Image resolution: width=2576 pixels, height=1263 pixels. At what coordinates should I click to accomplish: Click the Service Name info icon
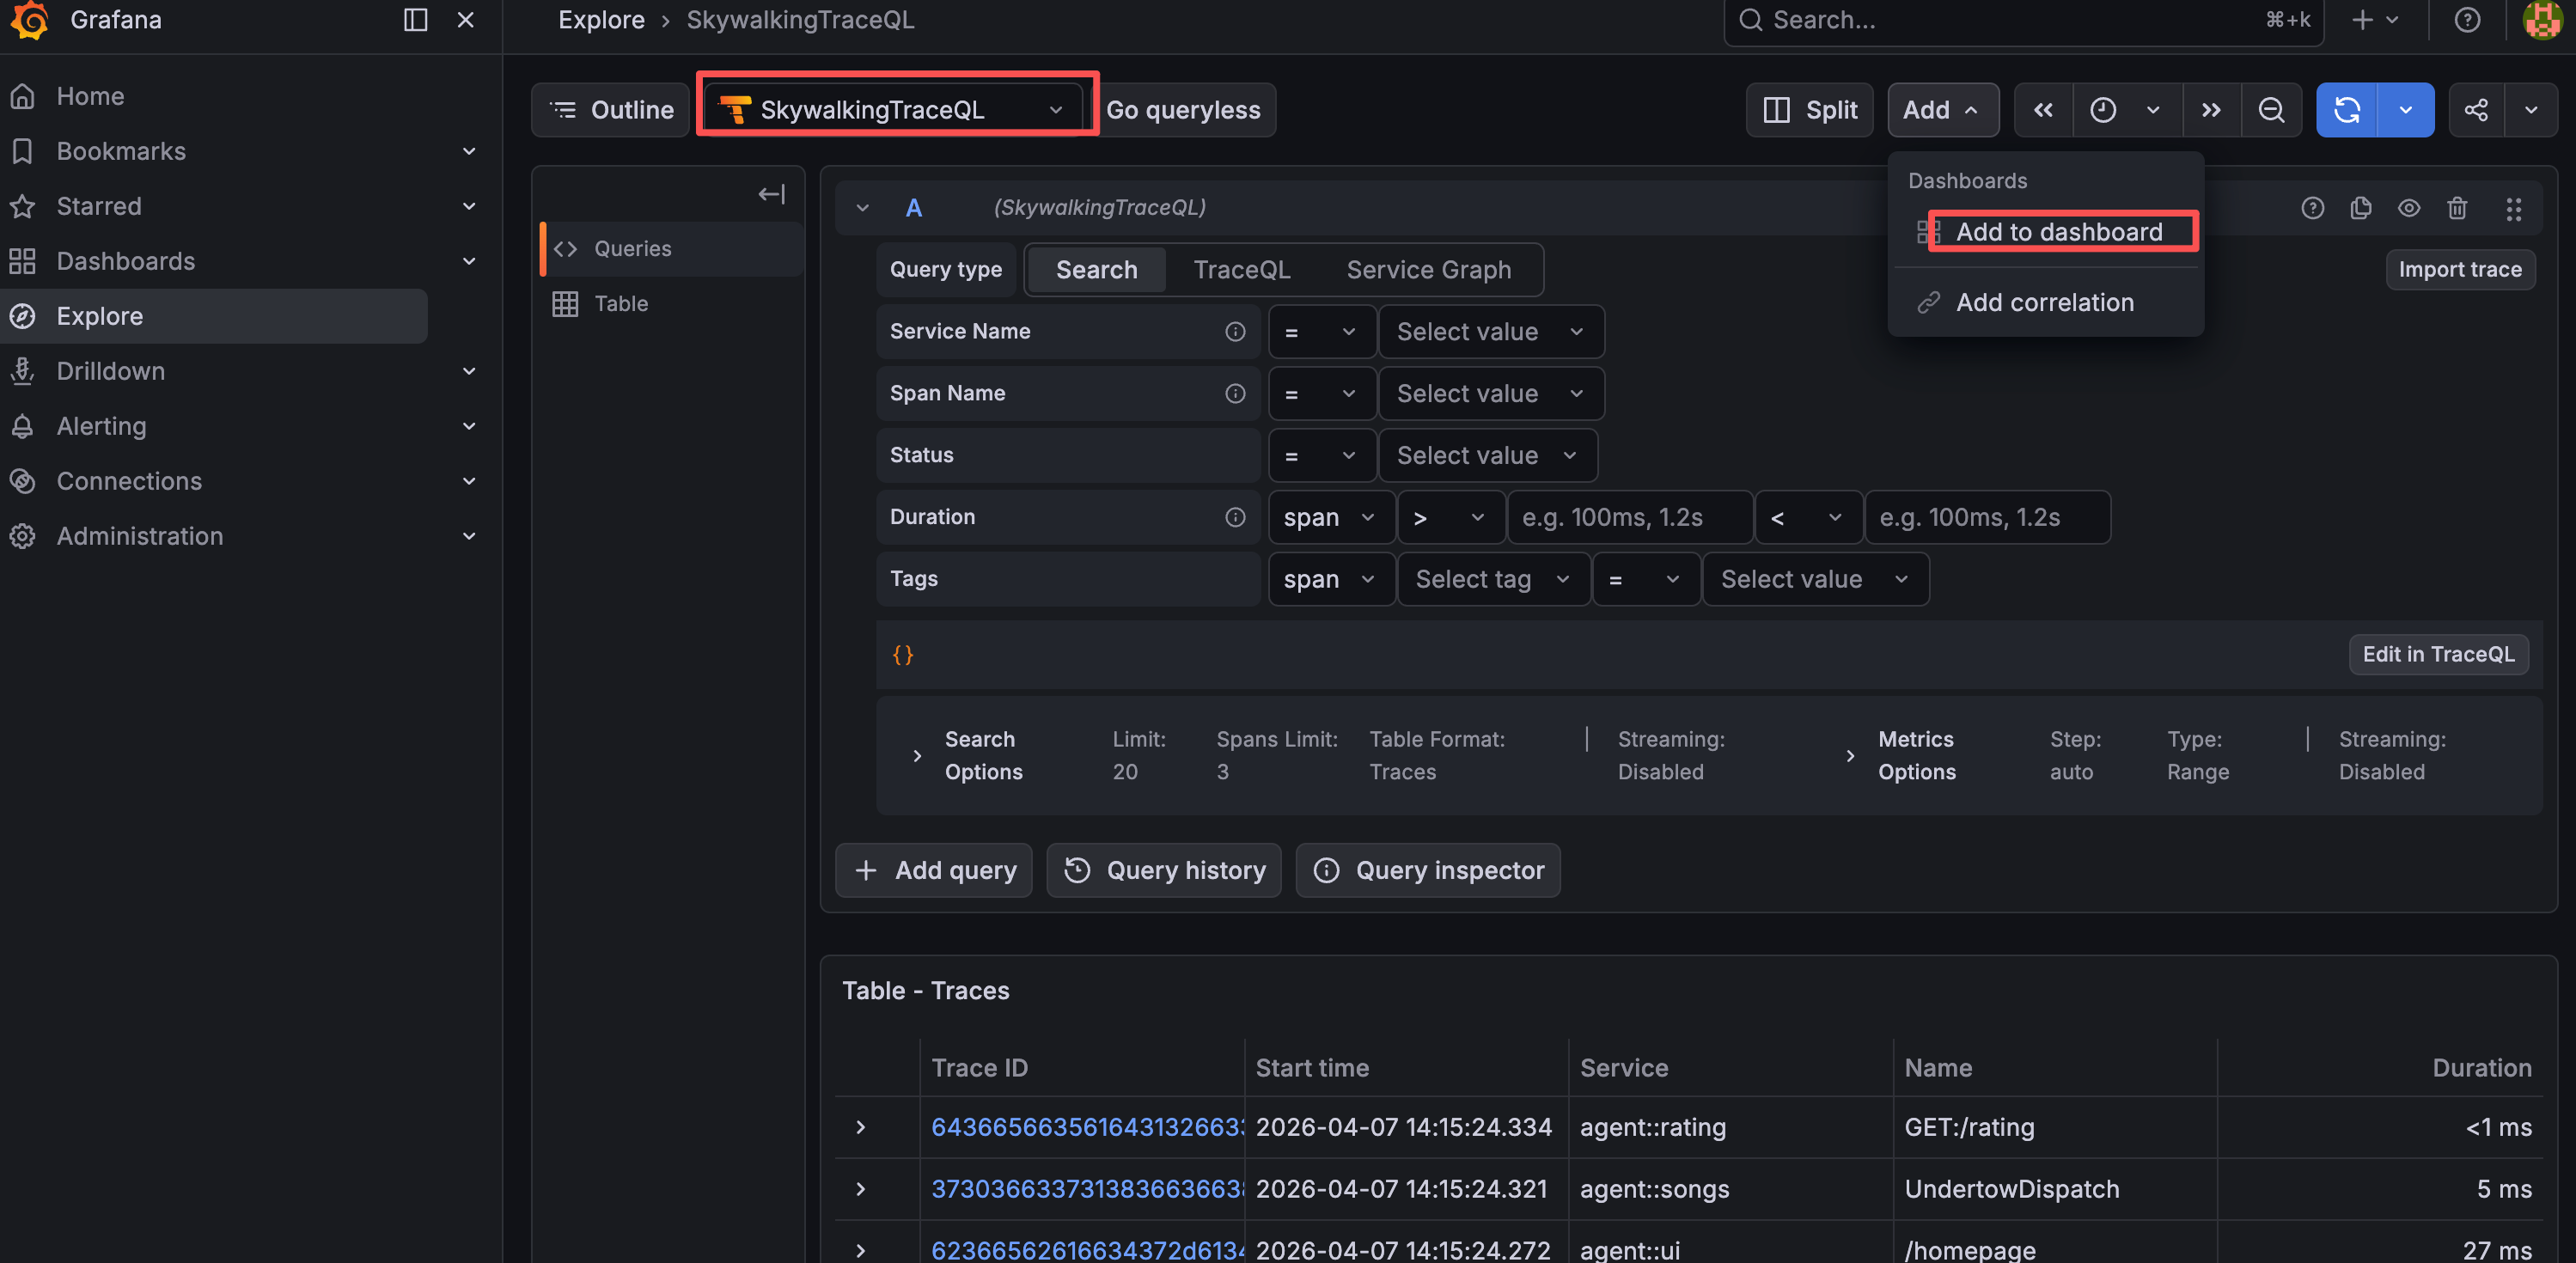pyautogui.click(x=1235, y=332)
